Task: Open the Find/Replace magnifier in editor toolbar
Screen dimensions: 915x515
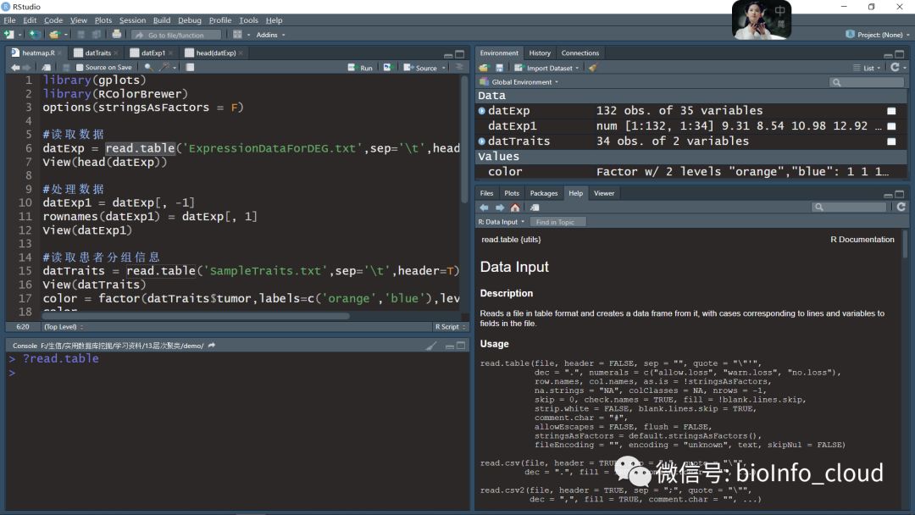Action: coord(148,68)
